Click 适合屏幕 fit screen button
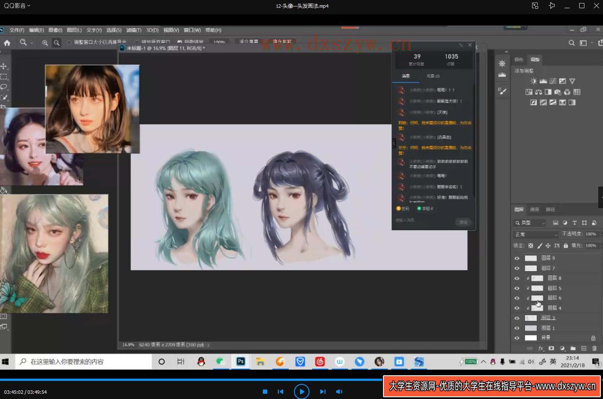 click(249, 42)
